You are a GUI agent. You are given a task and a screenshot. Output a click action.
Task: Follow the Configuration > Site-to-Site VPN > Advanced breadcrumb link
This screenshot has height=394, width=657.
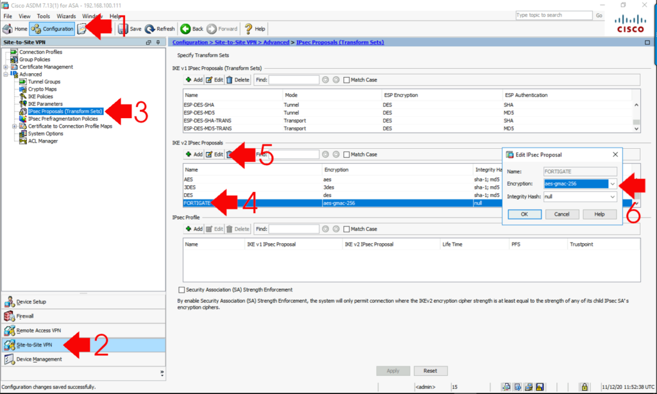pyautogui.click(x=231, y=42)
